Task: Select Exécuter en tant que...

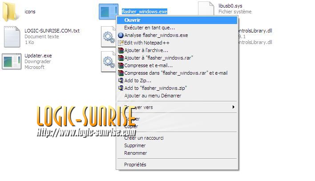Action: 177,28
